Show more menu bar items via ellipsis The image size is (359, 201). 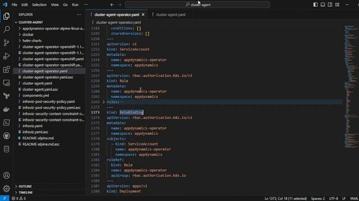[x=86, y=4]
